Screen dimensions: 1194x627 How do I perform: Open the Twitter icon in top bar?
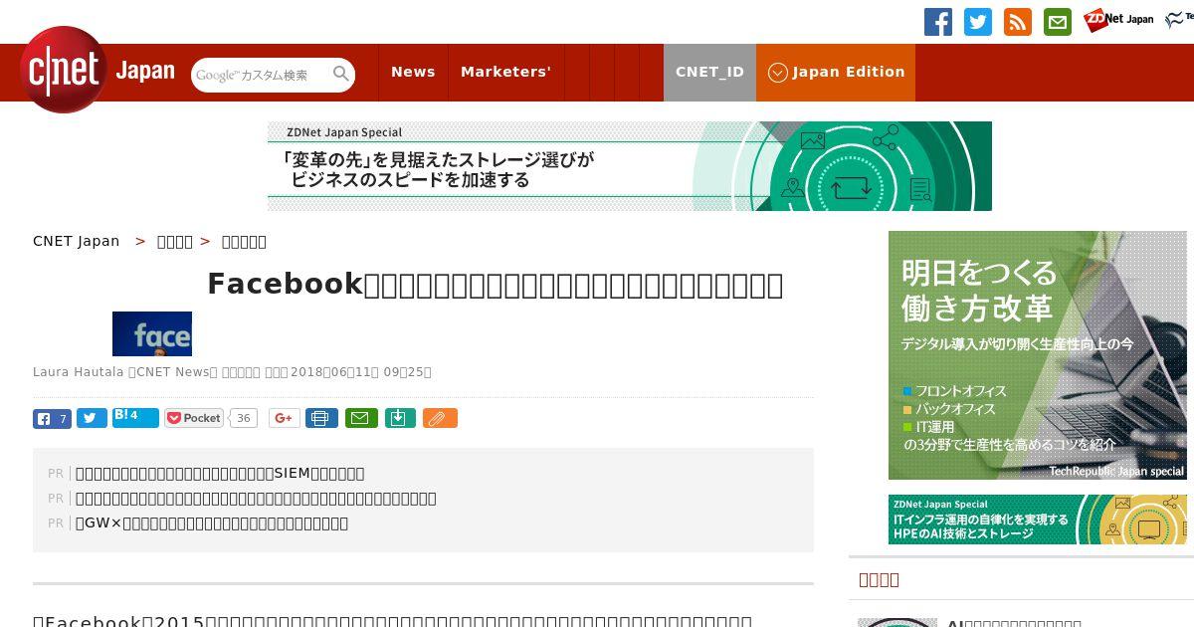978,22
